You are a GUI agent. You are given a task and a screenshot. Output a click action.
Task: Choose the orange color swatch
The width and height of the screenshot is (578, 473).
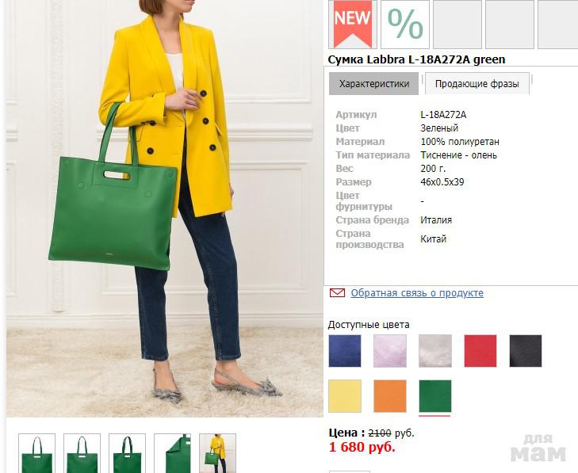pos(390,396)
